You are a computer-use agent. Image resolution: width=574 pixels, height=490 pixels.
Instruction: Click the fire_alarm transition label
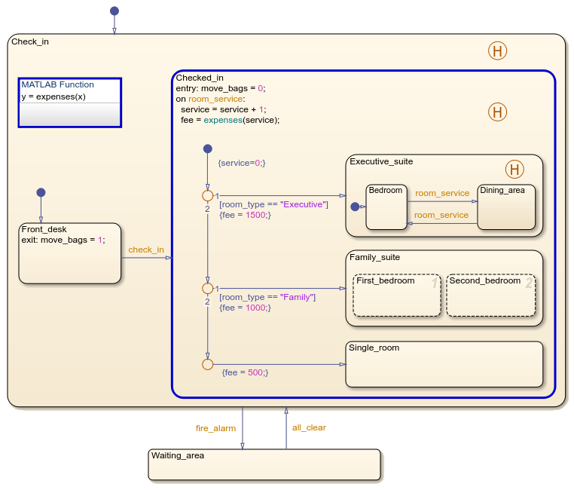point(215,427)
